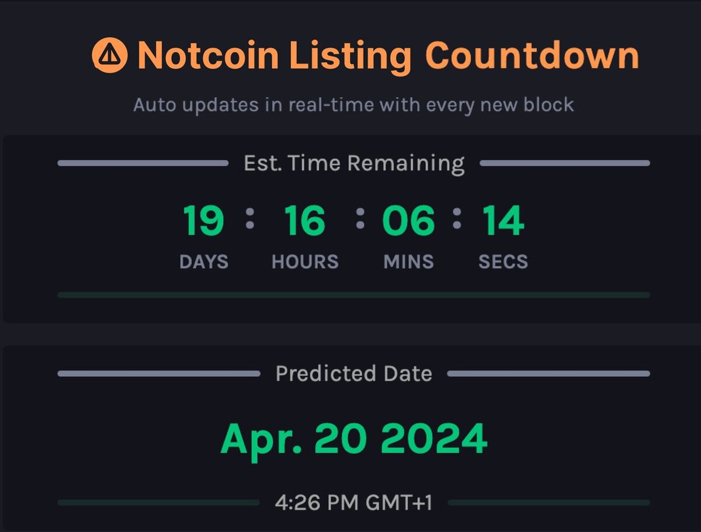701x532 pixels.
Task: Click the "Notcoin Listing Countdown" heading
Action: (388, 56)
